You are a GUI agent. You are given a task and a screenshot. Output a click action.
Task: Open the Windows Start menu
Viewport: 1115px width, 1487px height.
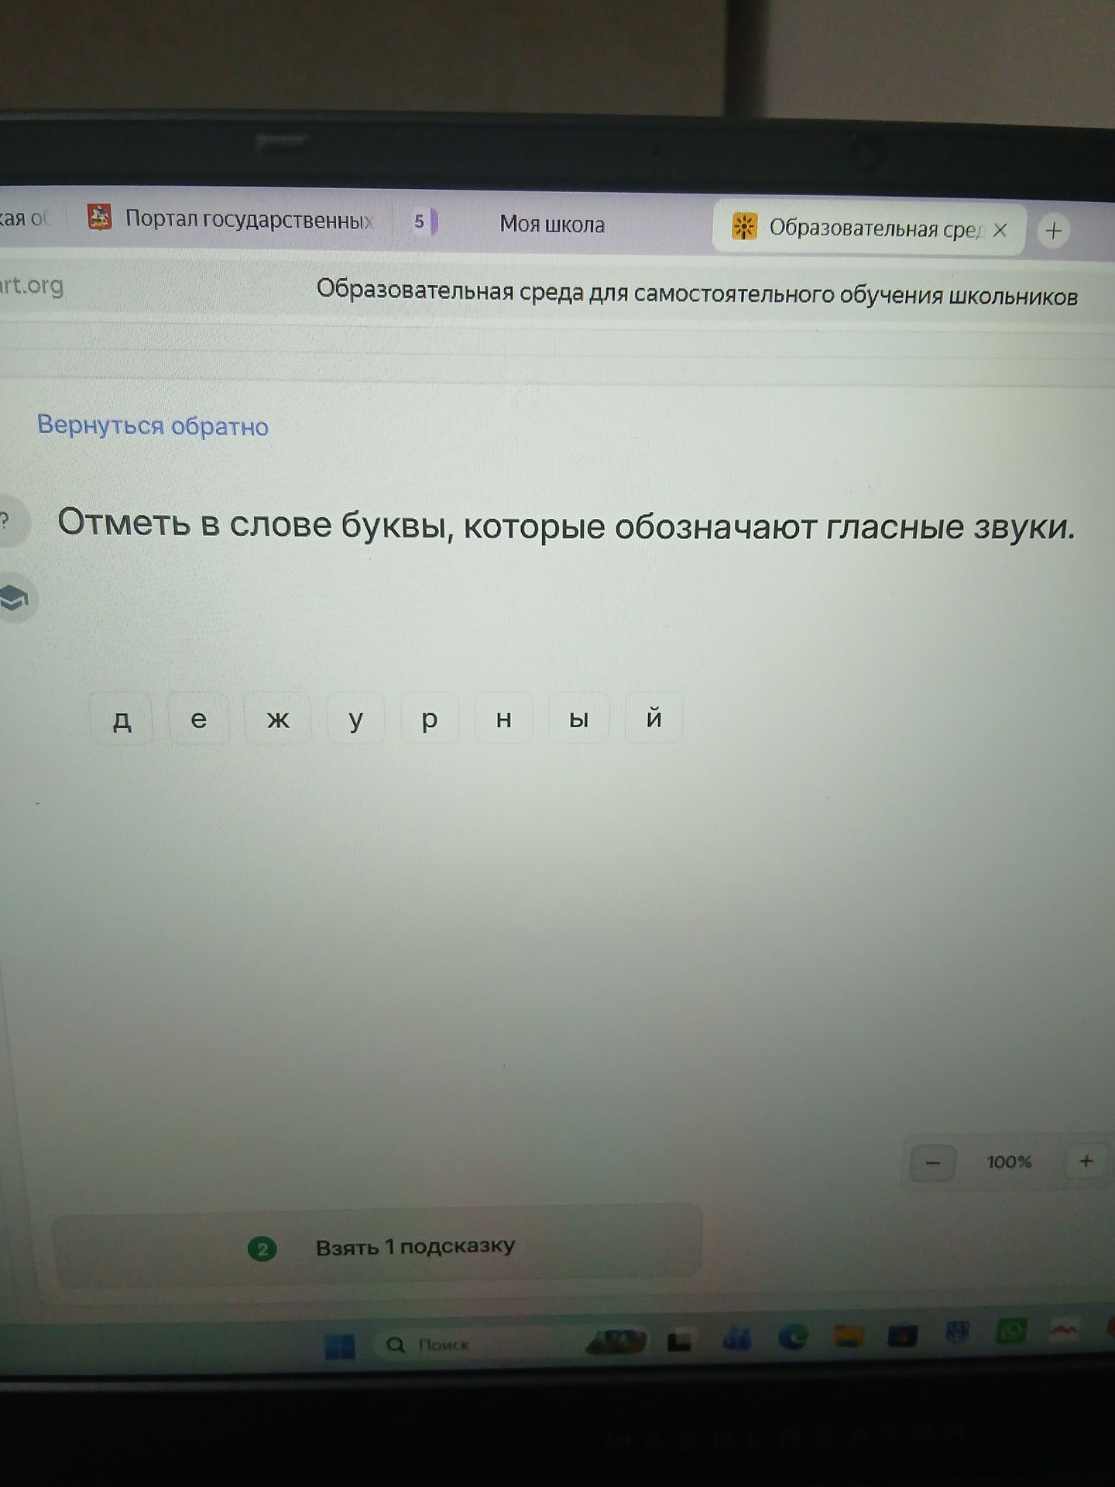tap(340, 1347)
